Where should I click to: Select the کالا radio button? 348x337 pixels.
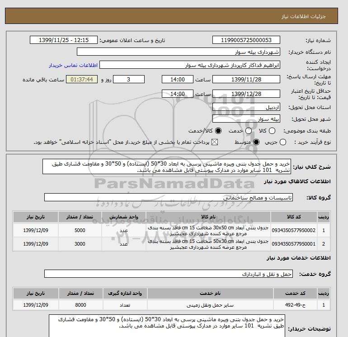tap(272, 131)
